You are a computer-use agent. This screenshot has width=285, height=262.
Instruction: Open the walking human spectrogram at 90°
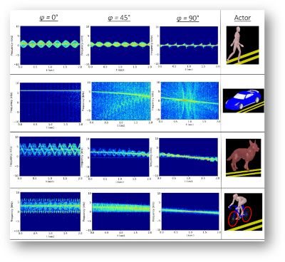click(x=189, y=45)
